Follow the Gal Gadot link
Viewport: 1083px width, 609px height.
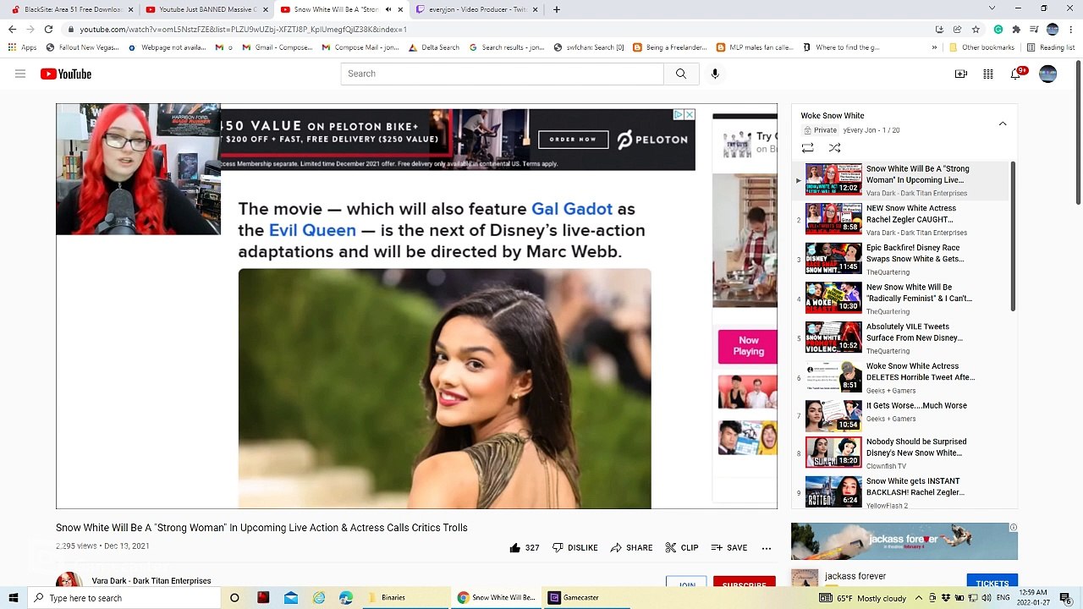[572, 209]
